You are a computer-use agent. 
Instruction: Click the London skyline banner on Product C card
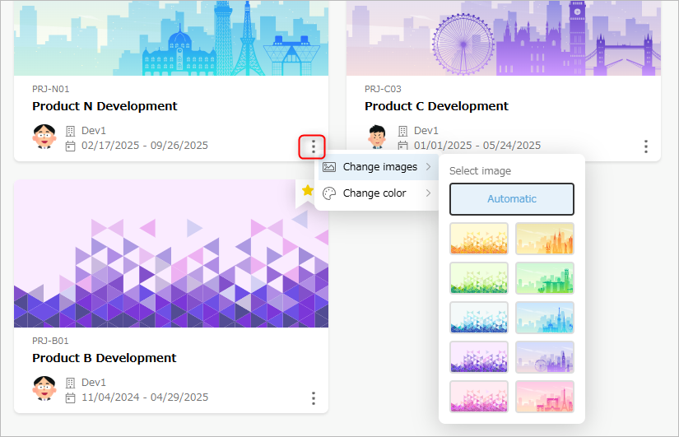click(x=504, y=38)
